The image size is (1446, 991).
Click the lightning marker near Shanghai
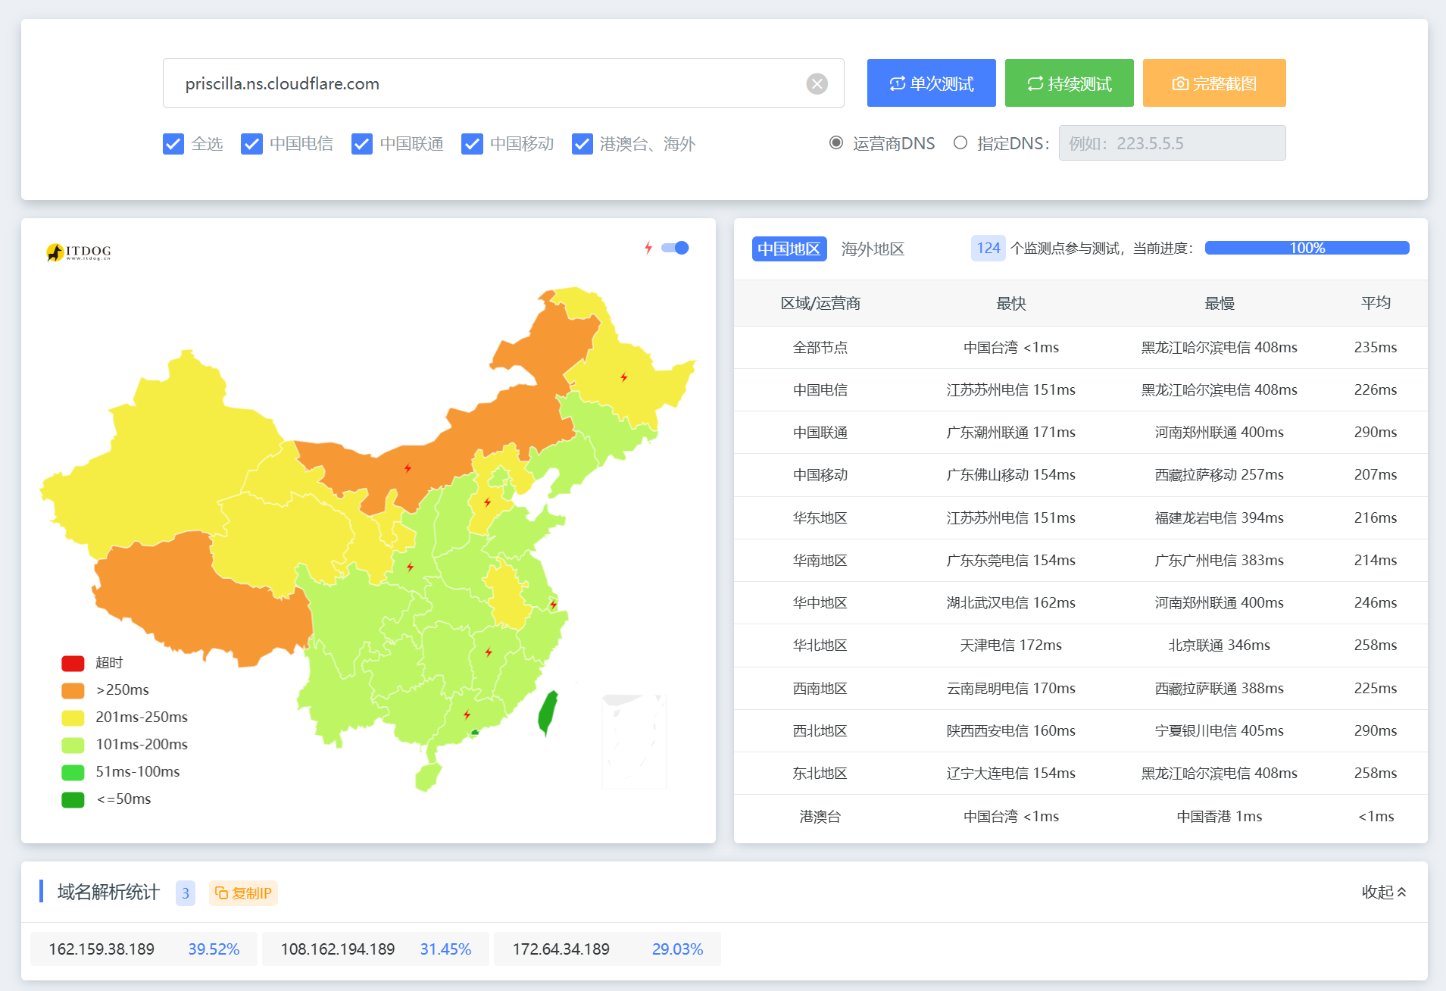554,605
